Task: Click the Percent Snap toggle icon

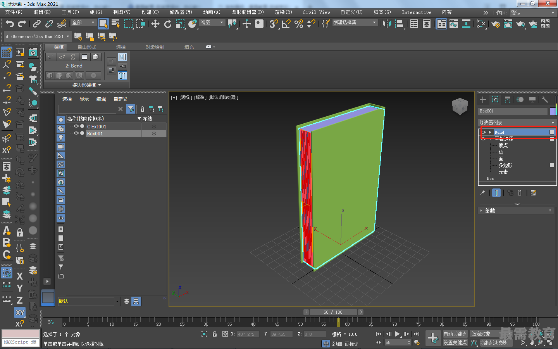Action: tap(299, 24)
